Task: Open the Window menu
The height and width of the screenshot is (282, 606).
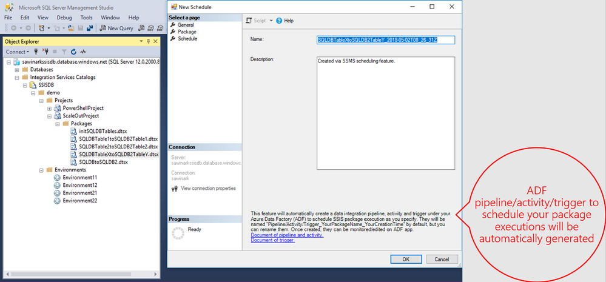Action: pos(110,18)
